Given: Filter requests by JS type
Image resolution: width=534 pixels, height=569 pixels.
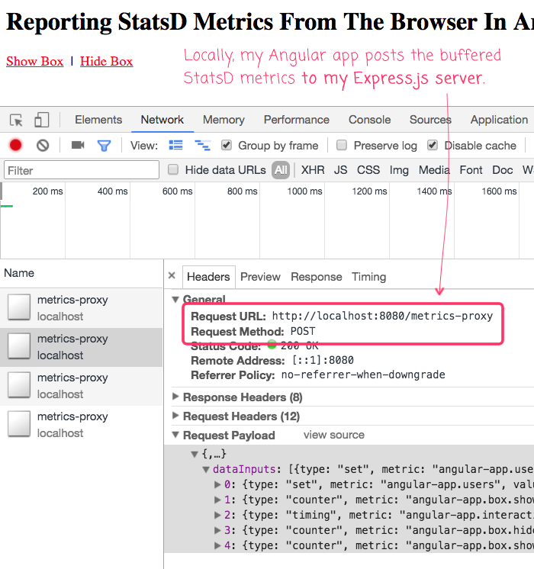Looking at the screenshot, I should [x=340, y=170].
